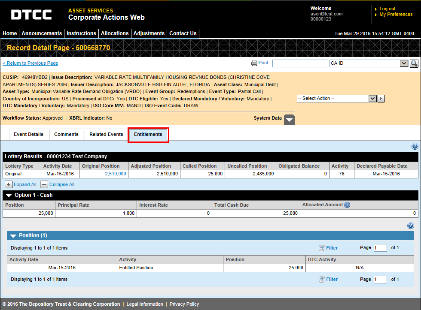Open the Instructions menu

81,33
